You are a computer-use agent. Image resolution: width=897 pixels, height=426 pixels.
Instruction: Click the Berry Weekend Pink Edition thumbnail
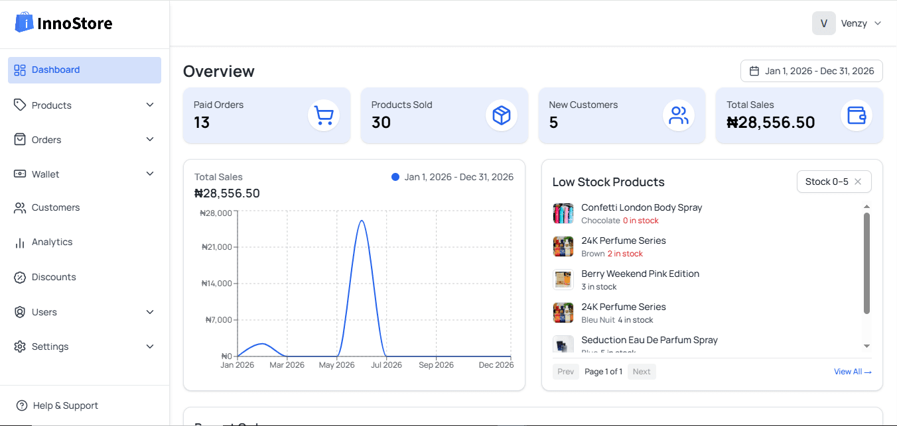563,280
